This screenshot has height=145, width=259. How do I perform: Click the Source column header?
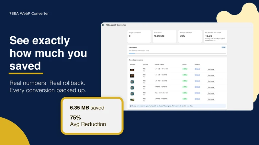click(145, 65)
